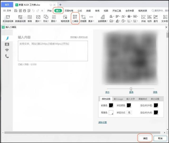
Task: Click the save icon in quick access toolbar
Action: 16,11
